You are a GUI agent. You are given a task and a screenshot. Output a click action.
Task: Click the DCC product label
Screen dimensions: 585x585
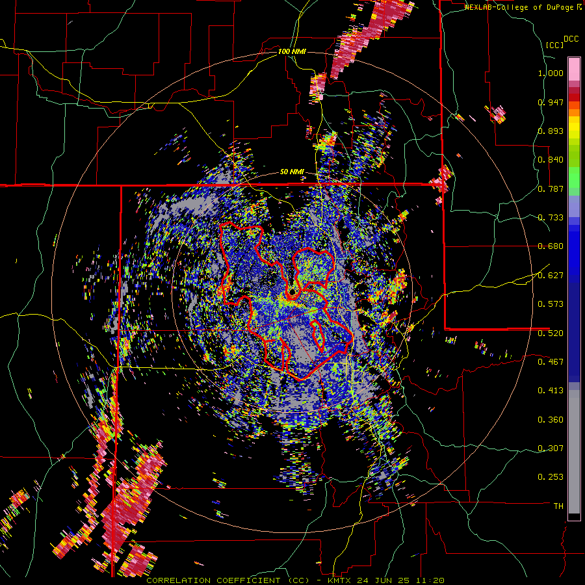point(571,39)
